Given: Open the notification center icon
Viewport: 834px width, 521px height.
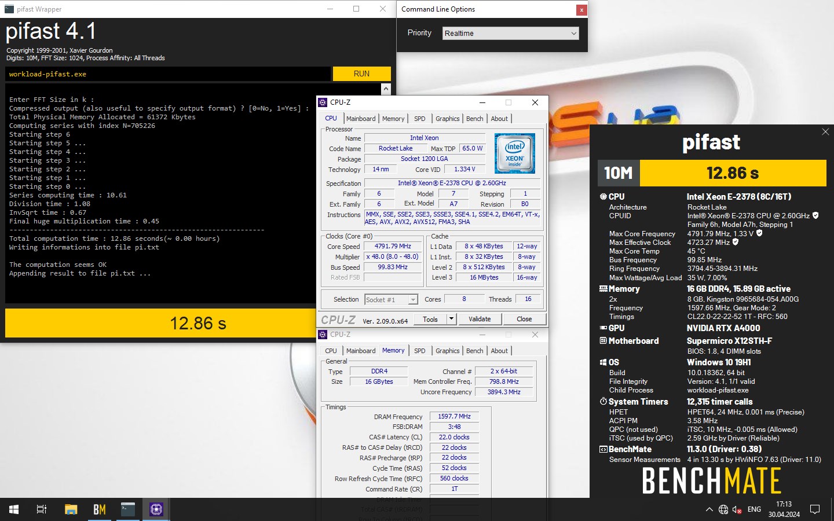Looking at the screenshot, I should 815,509.
